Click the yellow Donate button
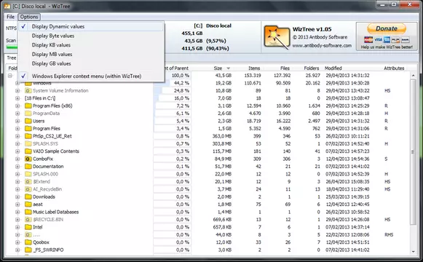Viewport: 423px width, 262px height. pos(387,28)
